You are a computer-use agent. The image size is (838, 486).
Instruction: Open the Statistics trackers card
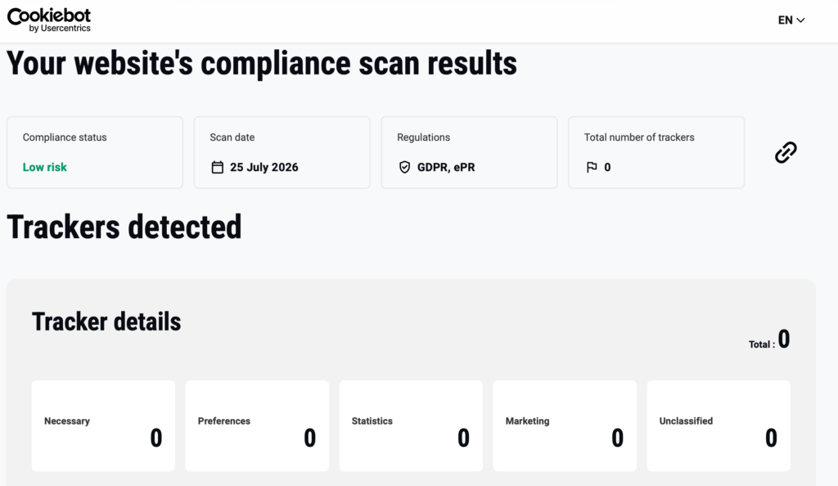411,425
